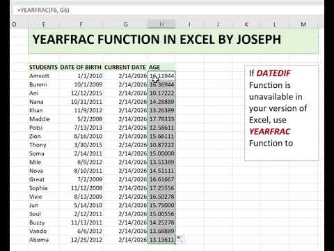Open the Auto Fill Options icon below the age column

[180, 238]
